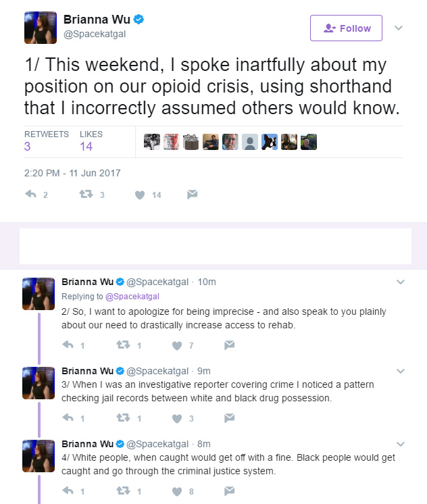Viewport: 427px width, 504px height.
Task: Retweet the 4/ White people tweet
Action: click(x=123, y=490)
